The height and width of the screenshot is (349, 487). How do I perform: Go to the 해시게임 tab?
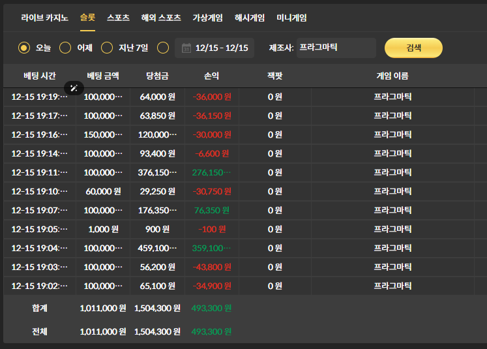point(250,18)
